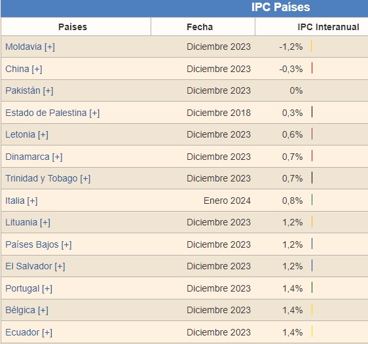This screenshot has width=368, height=344.
Task: Click the green bar in Italia's row
Action: pos(312,200)
